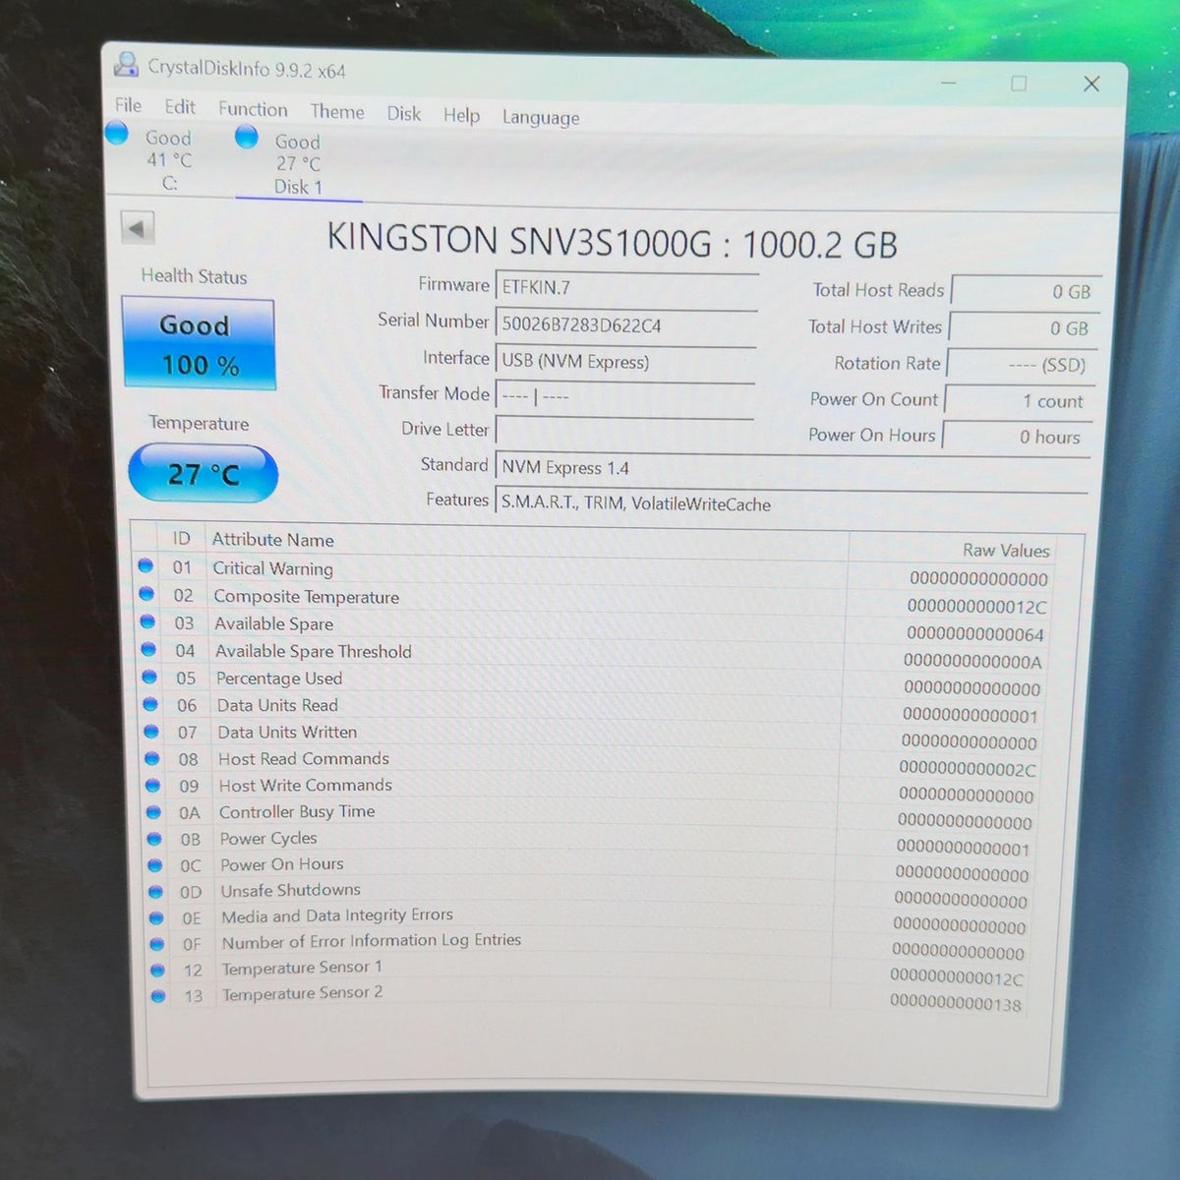Image resolution: width=1180 pixels, height=1180 pixels.
Task: Click the status dot for Temperature Sensor 2
Action: pyautogui.click(x=158, y=995)
